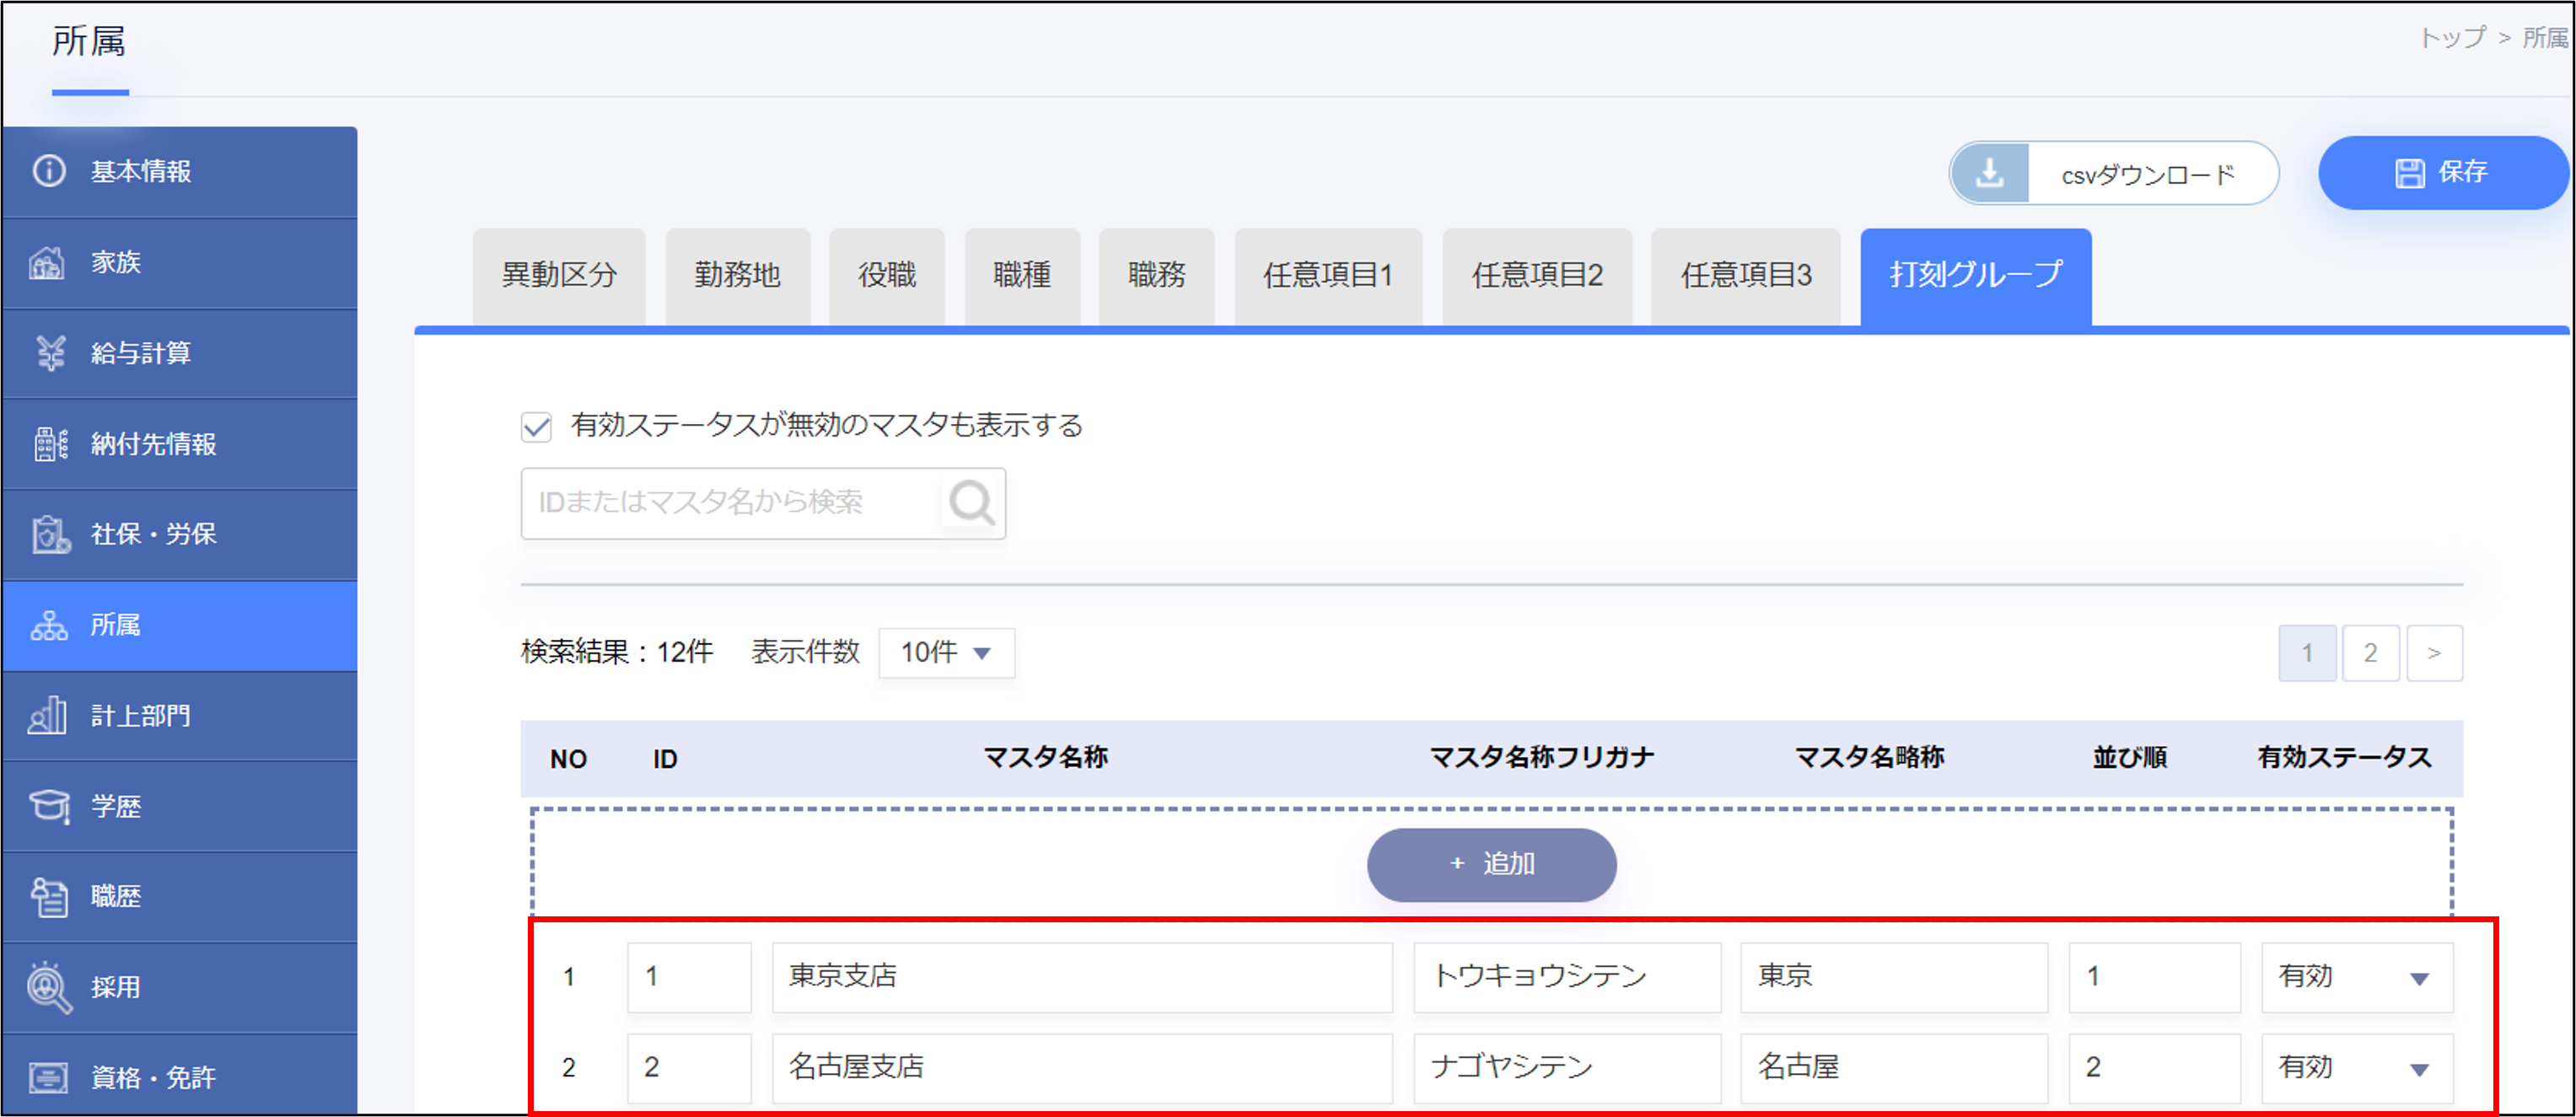2576x1117 pixels.
Task: Go to page 2 of results
Action: [x=2369, y=653]
